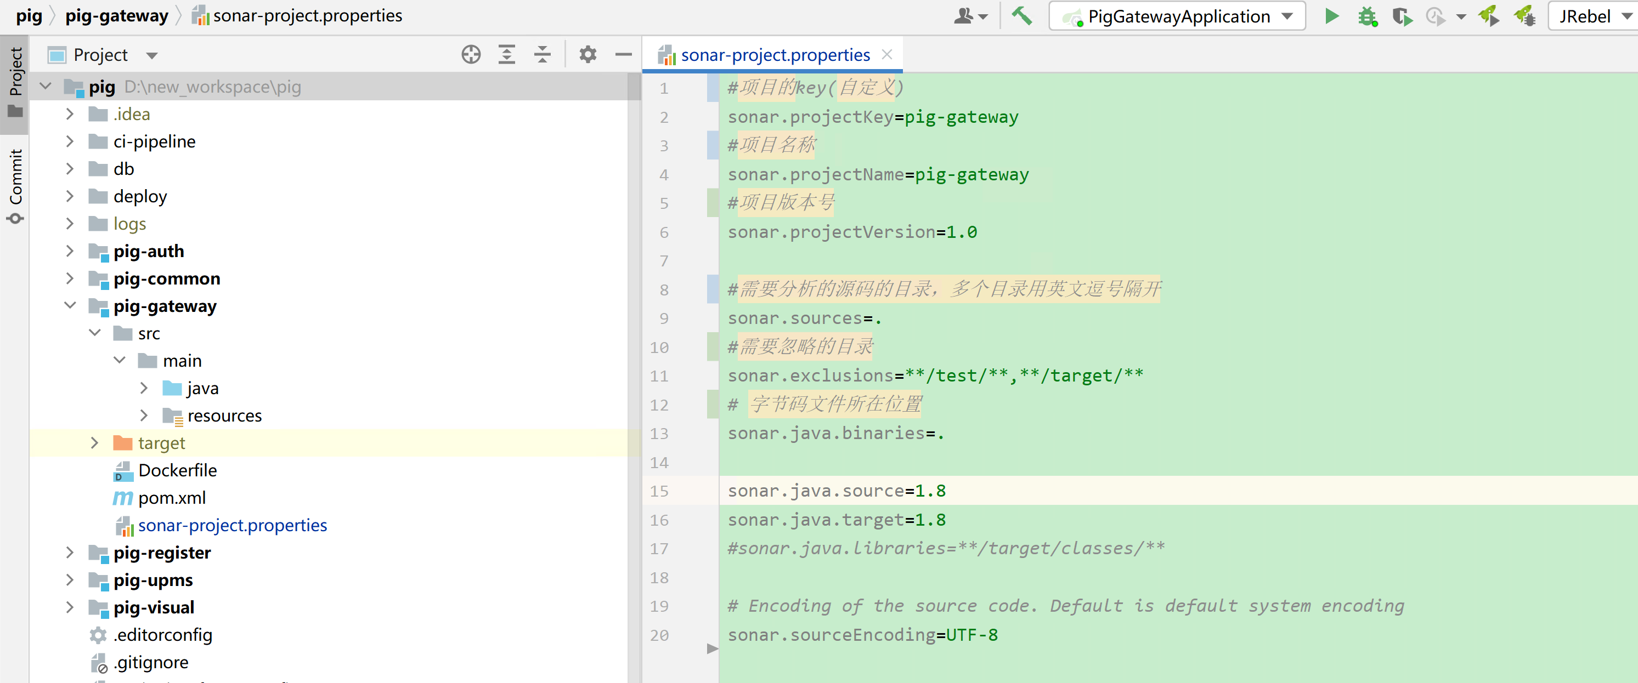This screenshot has width=1638, height=683.
Task: Select the Dockerfile file
Action: pyautogui.click(x=177, y=470)
